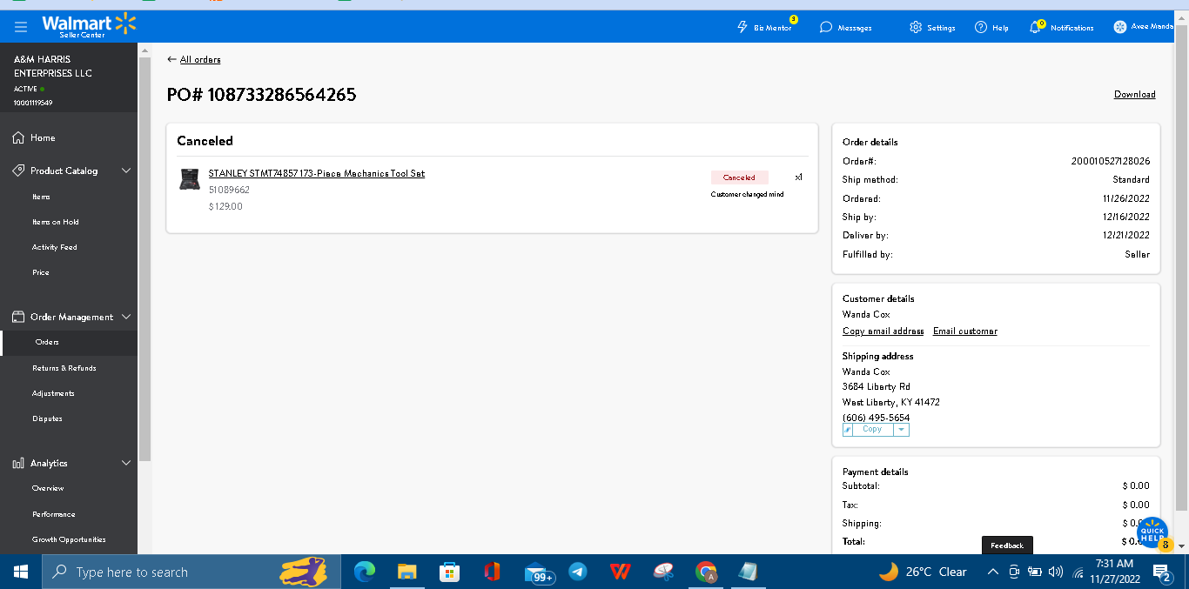Open the STANLEY Mechanics Tool Set link

click(x=317, y=173)
